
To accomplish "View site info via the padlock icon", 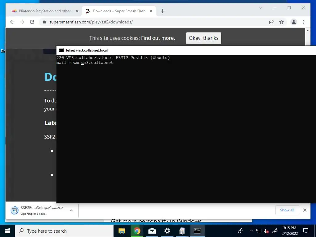I will click(x=44, y=22).
